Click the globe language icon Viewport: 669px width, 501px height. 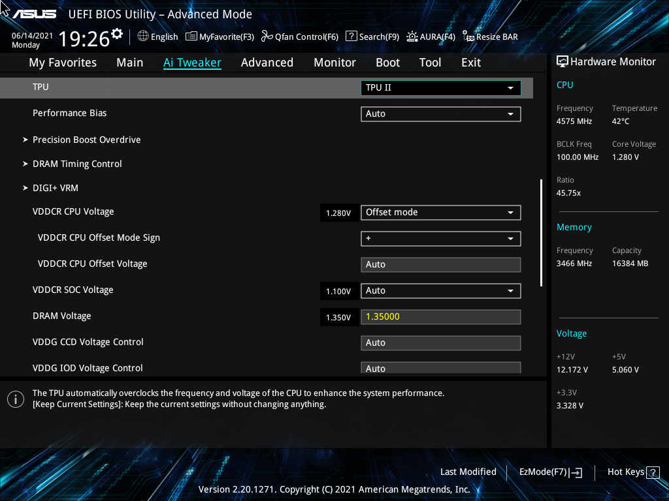pyautogui.click(x=143, y=37)
